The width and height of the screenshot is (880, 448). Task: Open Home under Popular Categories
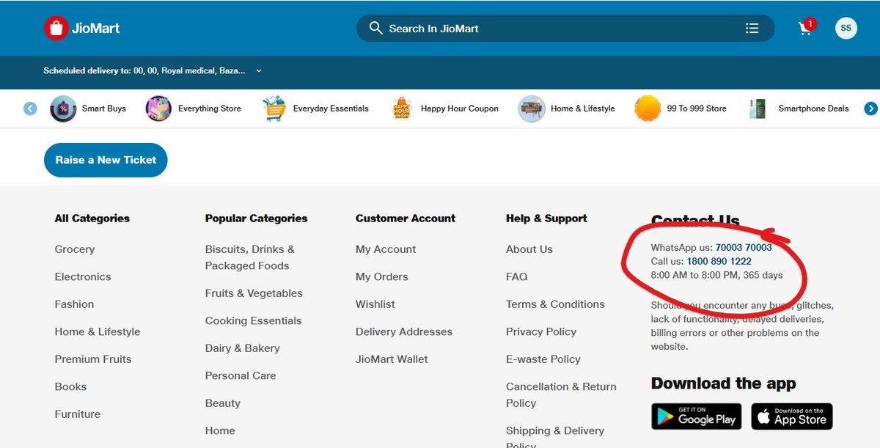coord(220,430)
